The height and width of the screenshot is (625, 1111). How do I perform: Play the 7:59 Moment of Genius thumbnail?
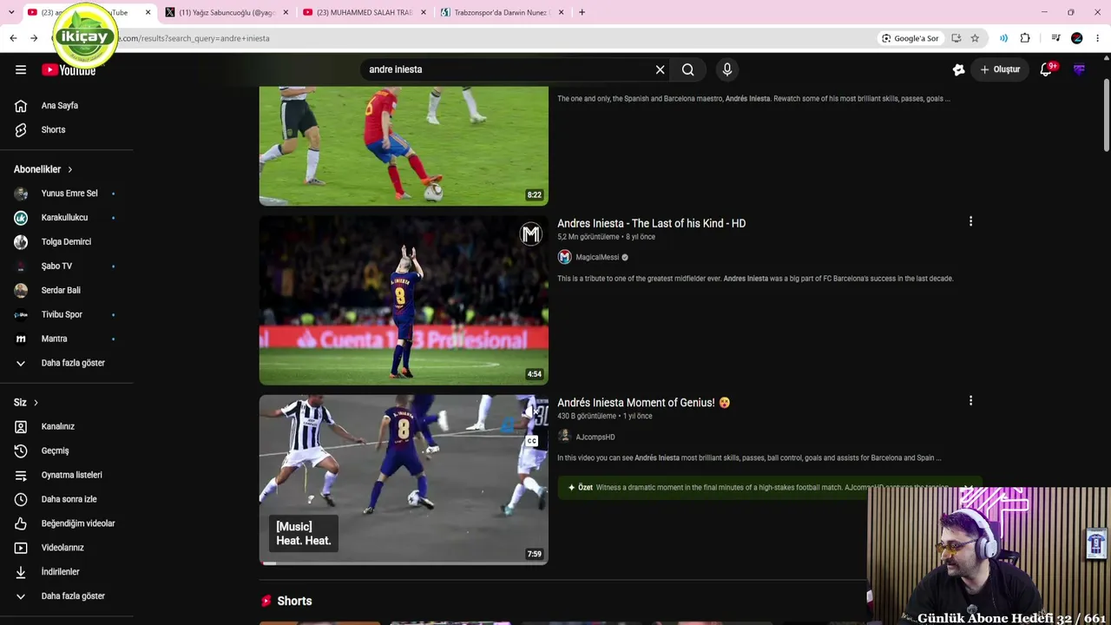404,480
